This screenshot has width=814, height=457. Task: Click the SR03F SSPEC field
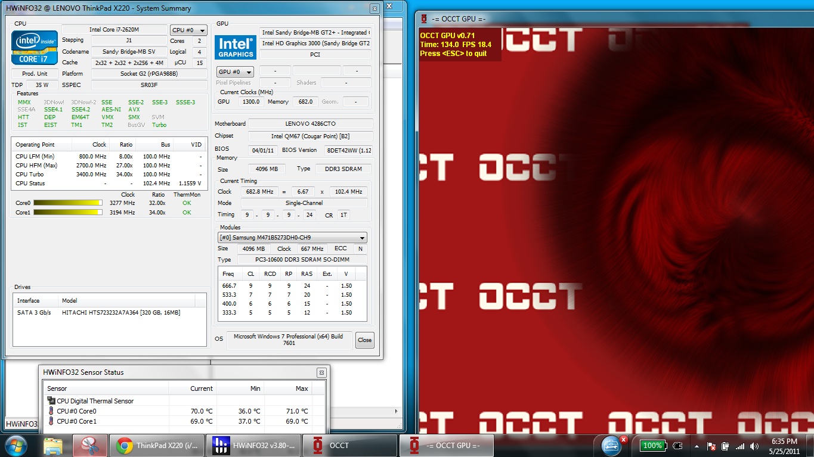[x=149, y=85]
